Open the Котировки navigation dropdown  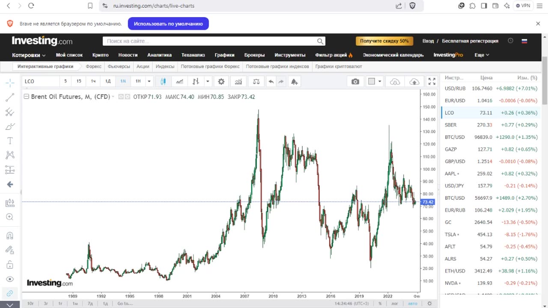(29, 55)
